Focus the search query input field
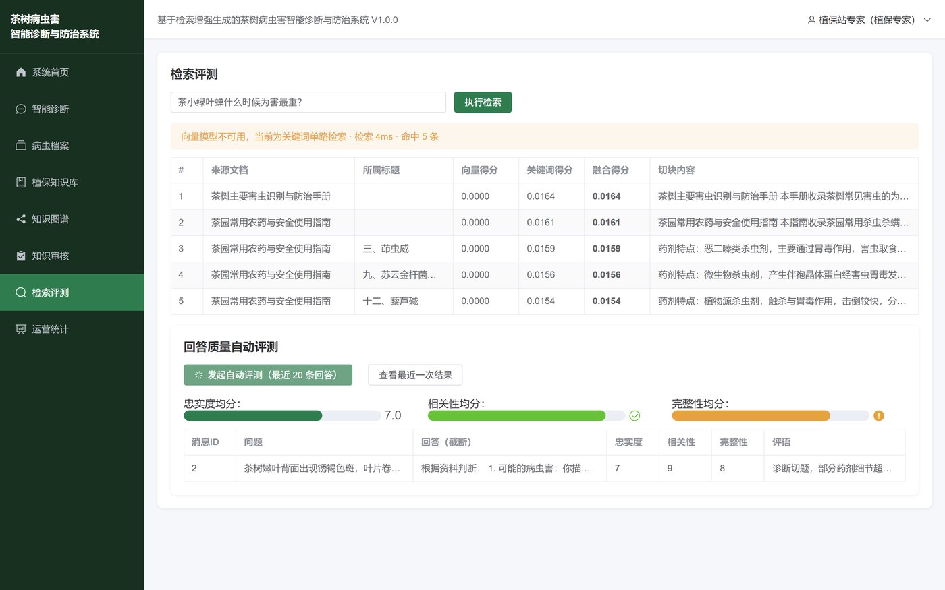The image size is (945, 590). coord(308,102)
